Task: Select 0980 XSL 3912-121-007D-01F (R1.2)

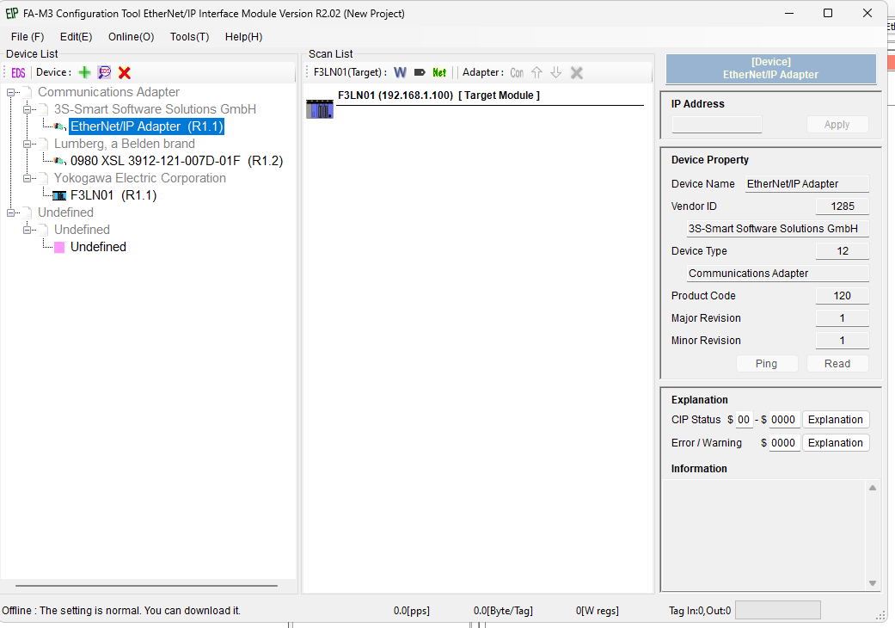Action: pos(176,161)
